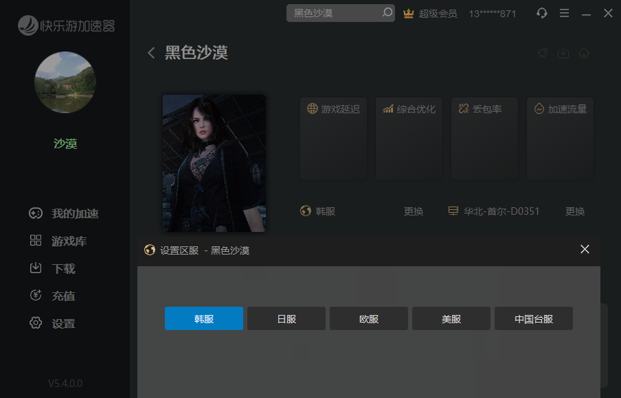The image size is (621, 398).
Task: Click the home icon near title
Action: pos(584,53)
